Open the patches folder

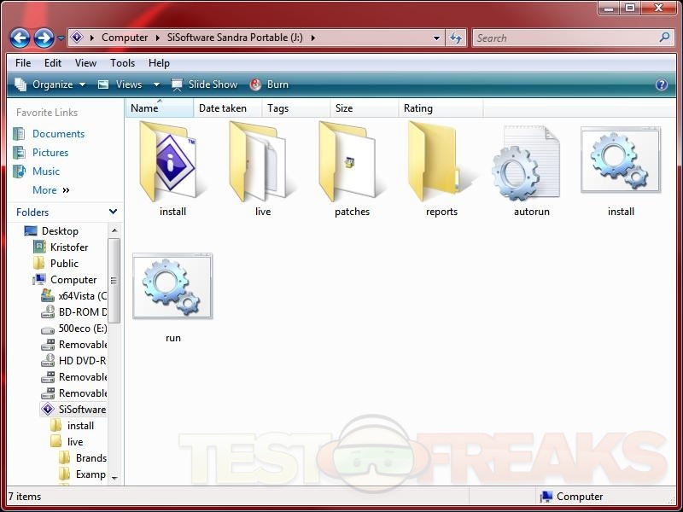pyautogui.click(x=352, y=162)
